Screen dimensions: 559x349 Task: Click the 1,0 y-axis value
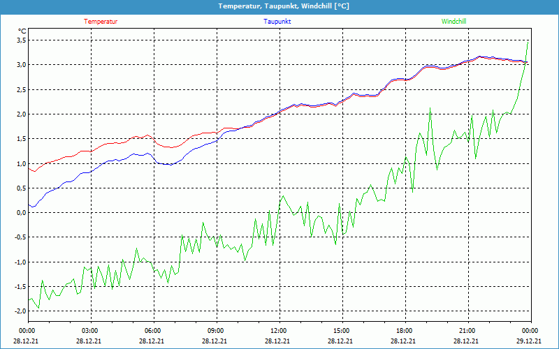[22, 163]
